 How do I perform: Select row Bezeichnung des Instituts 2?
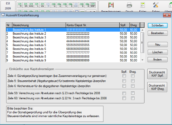(x=73, y=34)
